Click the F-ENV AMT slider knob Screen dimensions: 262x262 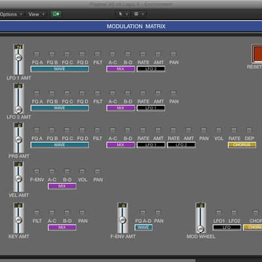[122, 220]
